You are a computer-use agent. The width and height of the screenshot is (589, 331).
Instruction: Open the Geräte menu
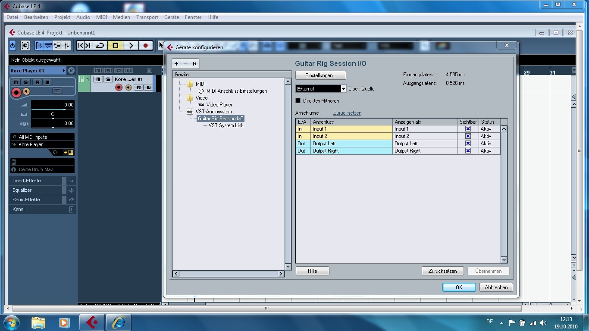pos(172,17)
